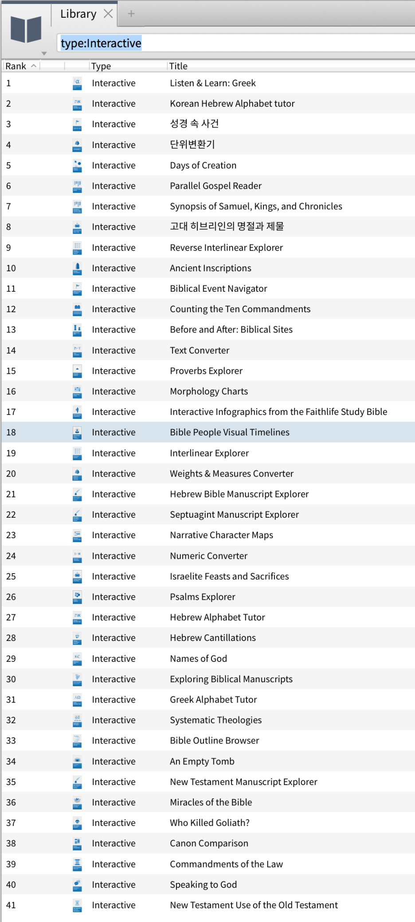Click the Before and After: Biblical Sites icon
Screen dimensions: 415x922
point(77,329)
